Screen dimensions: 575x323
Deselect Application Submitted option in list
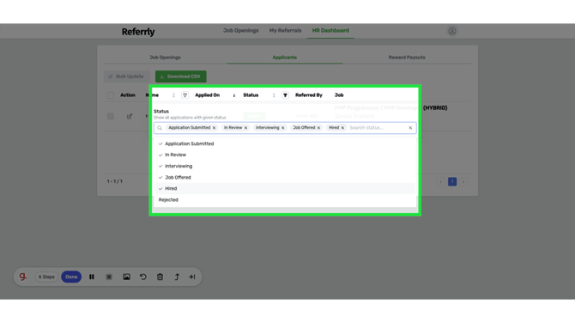285,143
